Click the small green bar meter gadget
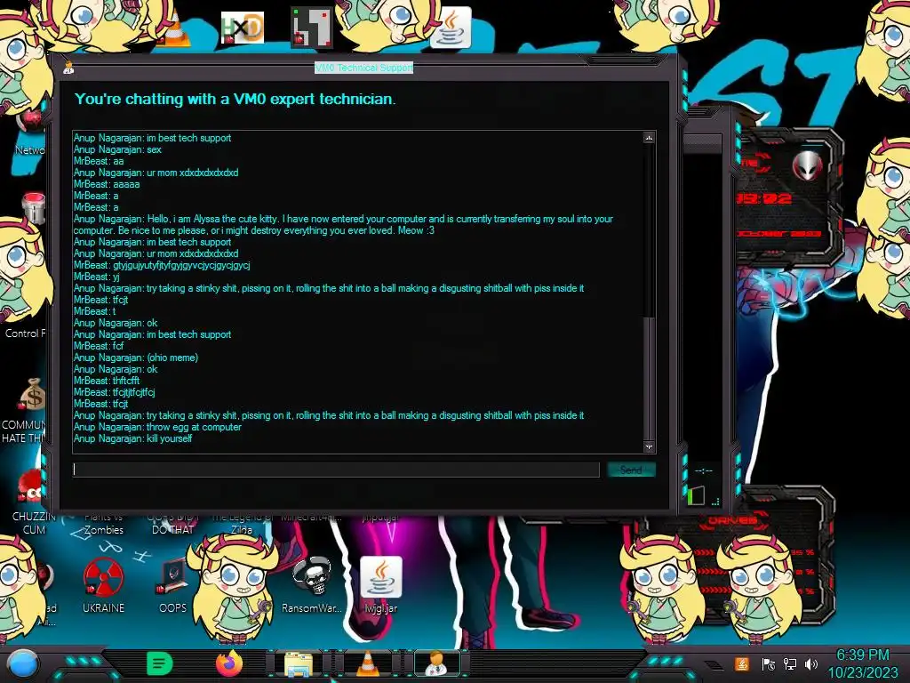Viewport: 910px width, 683px height. point(696,495)
